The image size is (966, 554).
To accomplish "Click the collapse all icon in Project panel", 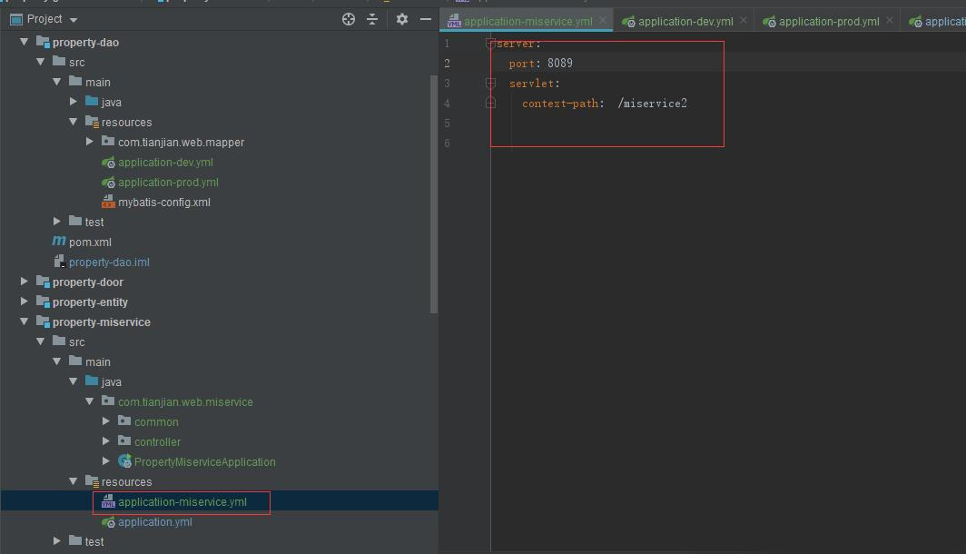I will click(372, 19).
